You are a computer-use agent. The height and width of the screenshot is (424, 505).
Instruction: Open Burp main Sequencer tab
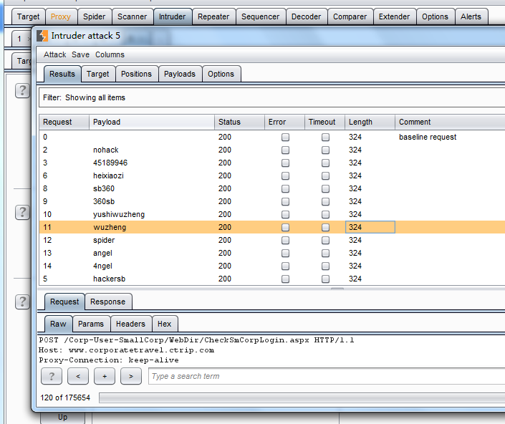[261, 16]
